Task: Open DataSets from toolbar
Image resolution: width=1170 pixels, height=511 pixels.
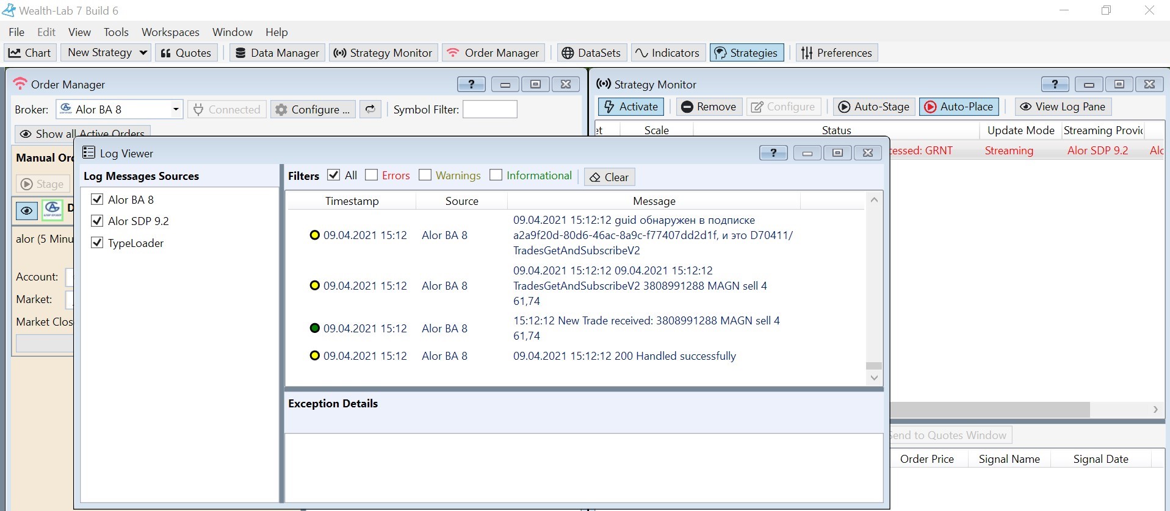Action: click(x=591, y=53)
